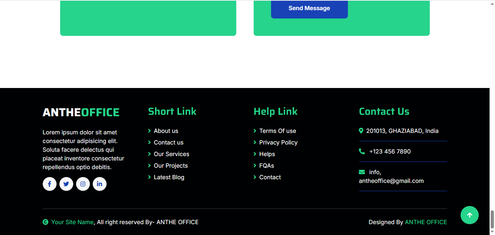Click the ANTHE OFFICE designer credit link

(x=426, y=222)
